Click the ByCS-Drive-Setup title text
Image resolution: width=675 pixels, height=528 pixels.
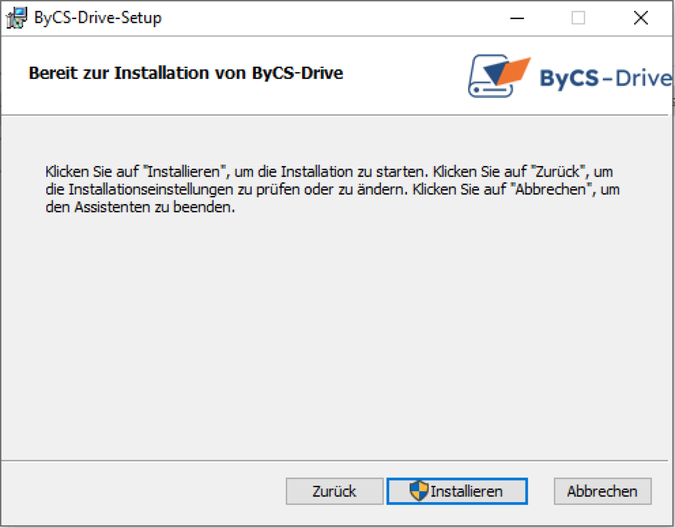pos(97,17)
